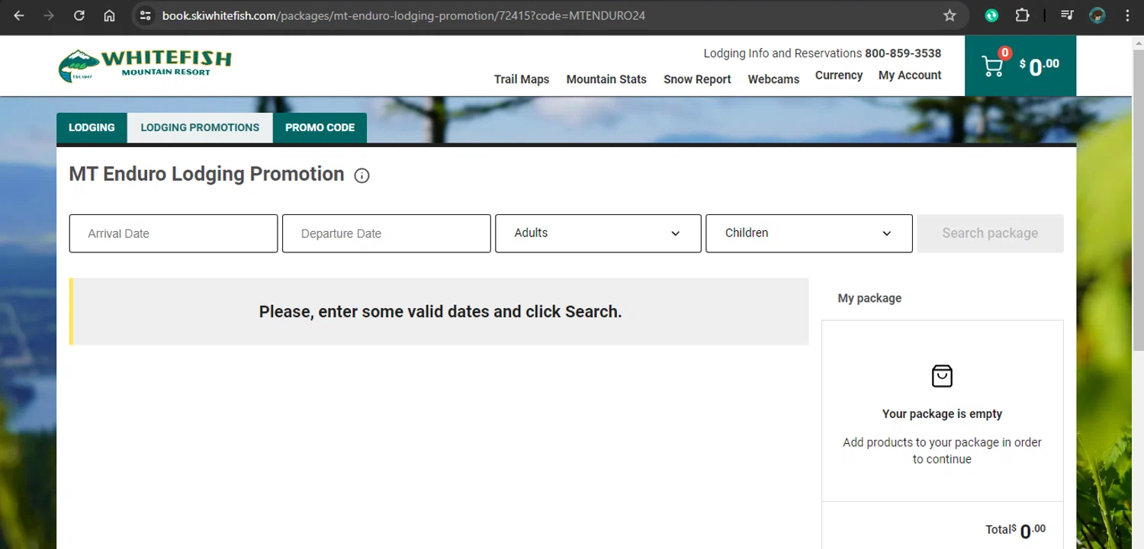Click the Search package button
The image size is (1144, 549).
(x=990, y=233)
